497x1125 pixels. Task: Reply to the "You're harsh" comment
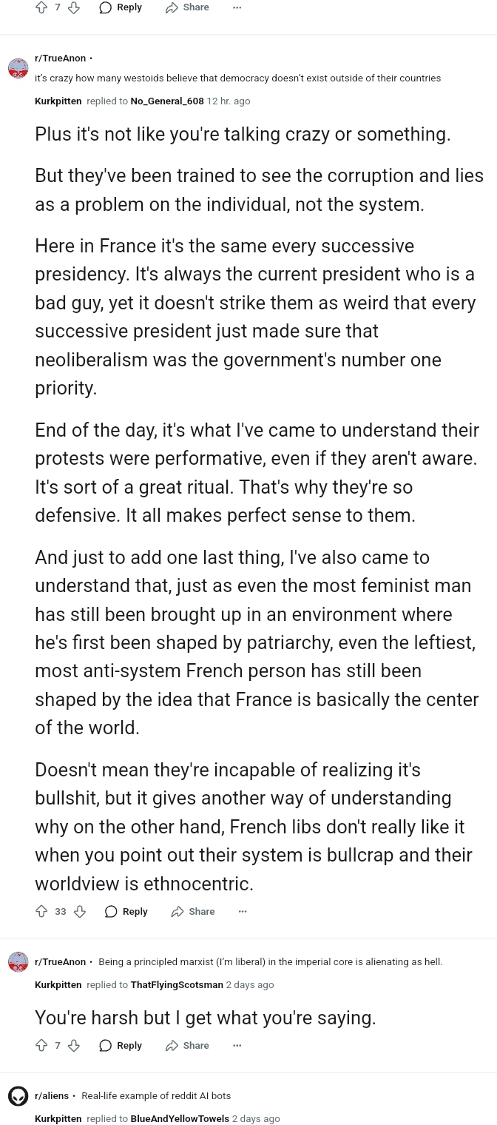121,1045
